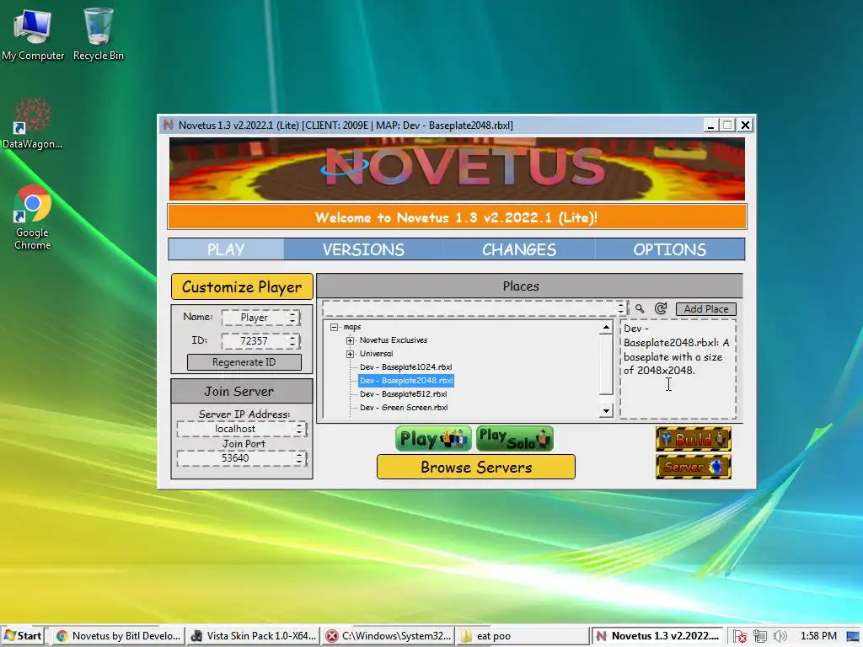This screenshot has height=647, width=863.
Task: Switch to the PLAY tab
Action: click(226, 249)
